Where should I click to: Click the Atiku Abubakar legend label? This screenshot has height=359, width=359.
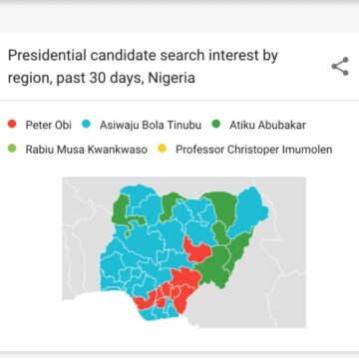(x=267, y=125)
